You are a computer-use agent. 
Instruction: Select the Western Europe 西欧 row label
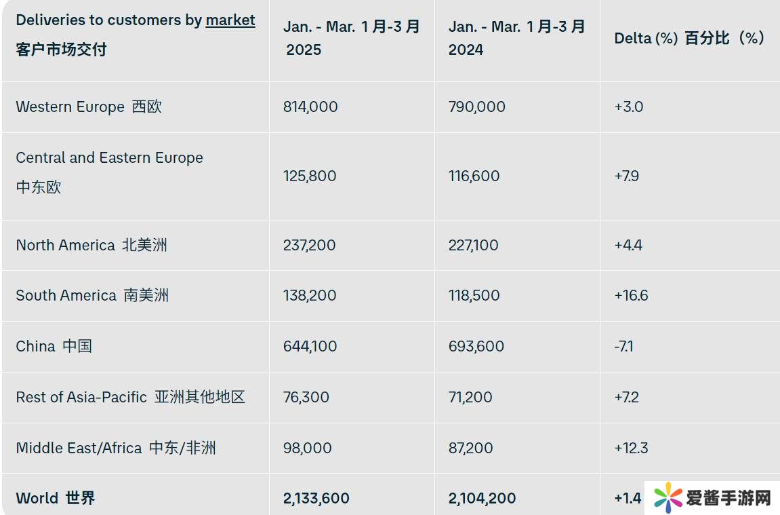pyautogui.click(x=89, y=107)
